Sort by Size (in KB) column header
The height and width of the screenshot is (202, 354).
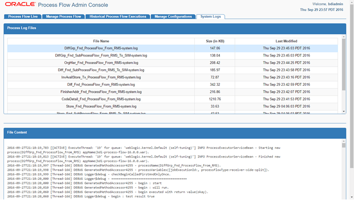[x=215, y=41]
